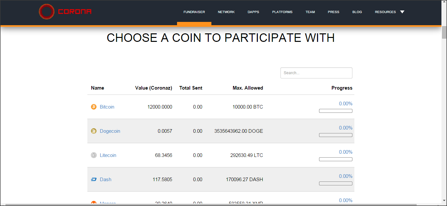Go to the Network menu item
The width and height of the screenshot is (447, 206).
point(226,12)
